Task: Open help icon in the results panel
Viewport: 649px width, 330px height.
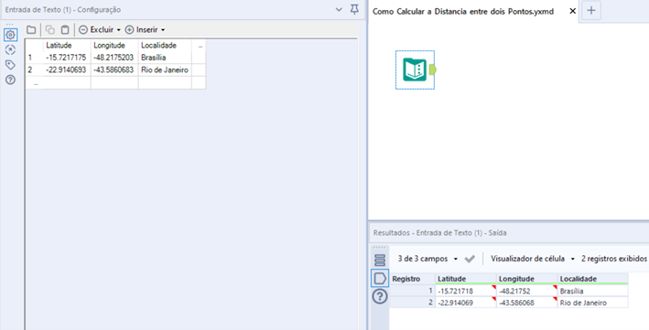Action: pos(381,296)
